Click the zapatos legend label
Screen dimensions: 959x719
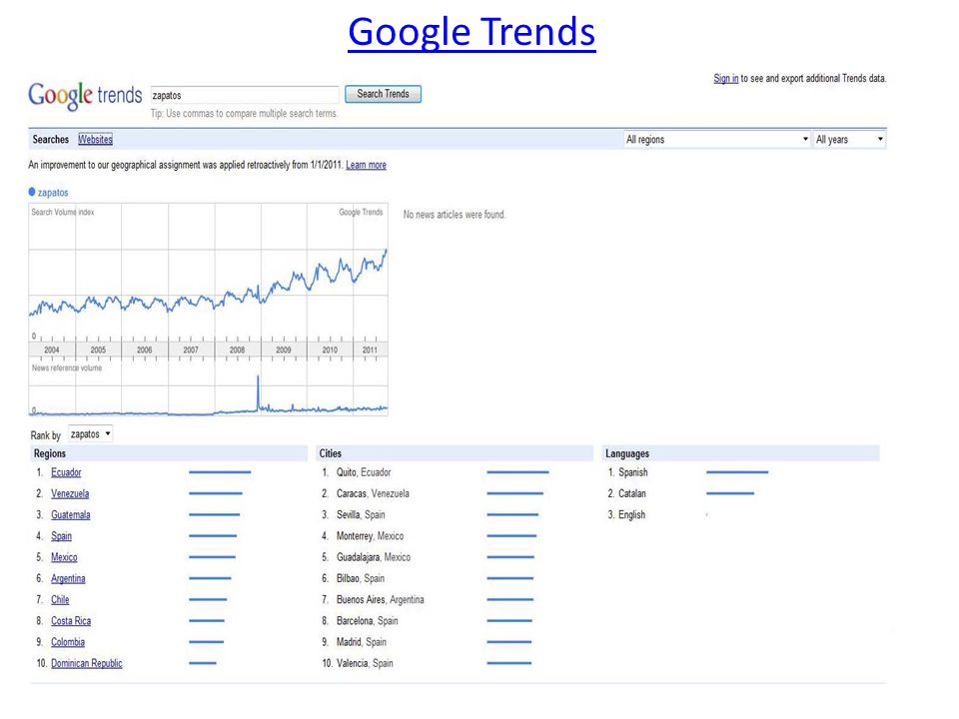pos(53,193)
